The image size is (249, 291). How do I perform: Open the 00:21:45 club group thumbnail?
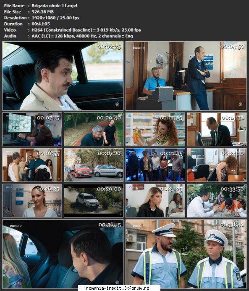pyautogui.click(x=155, y=165)
